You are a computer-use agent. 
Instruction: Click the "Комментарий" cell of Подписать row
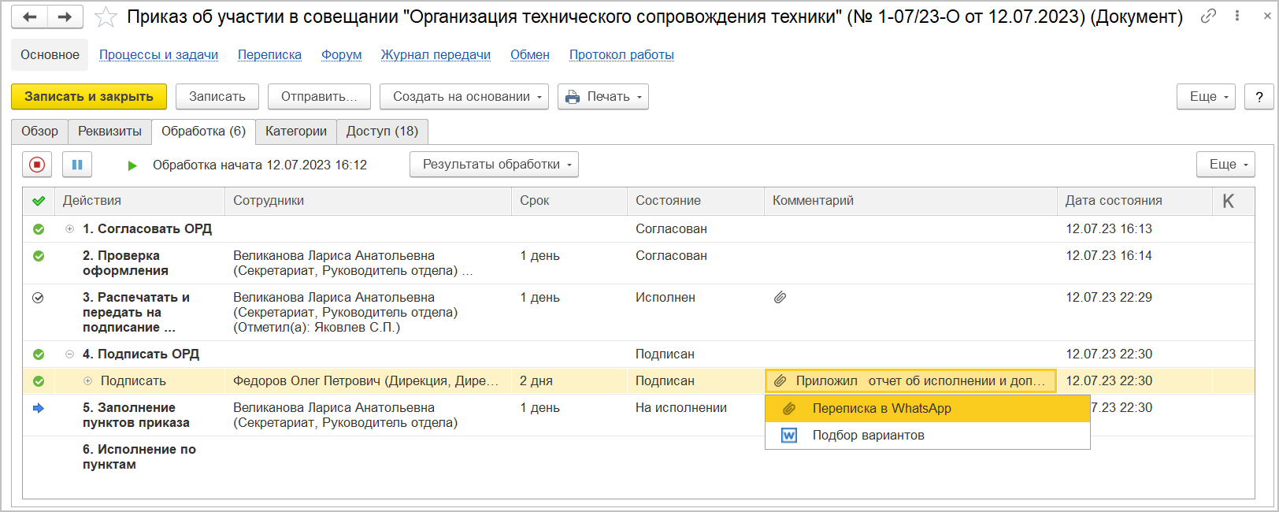coord(910,381)
